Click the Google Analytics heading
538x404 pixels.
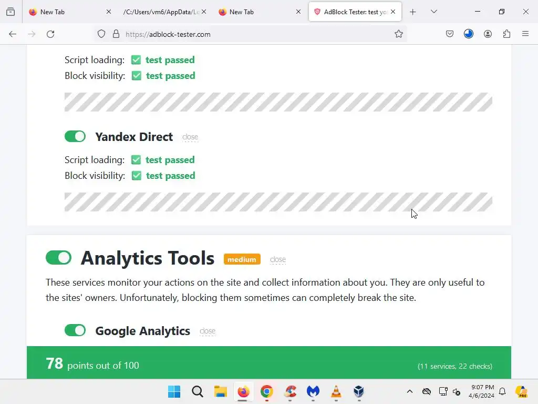[x=143, y=331]
